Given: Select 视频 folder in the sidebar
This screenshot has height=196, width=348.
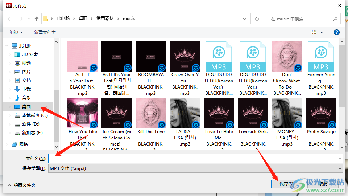Looking at the screenshot, I should coord(23,63).
